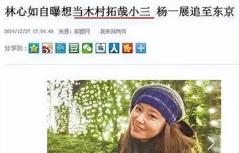Open source site 前瞻网 link

(x=82, y=31)
